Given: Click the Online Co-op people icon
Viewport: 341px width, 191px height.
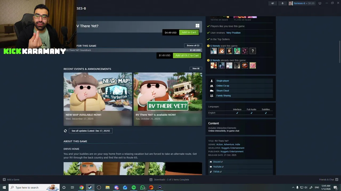Looking at the screenshot, I should tap(212, 86).
